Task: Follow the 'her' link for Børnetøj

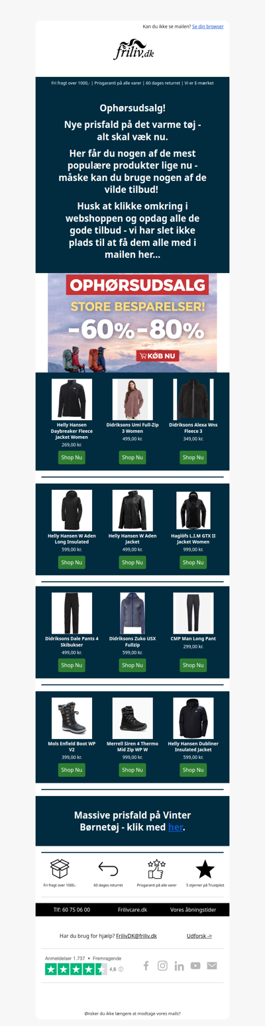Action: point(176,827)
